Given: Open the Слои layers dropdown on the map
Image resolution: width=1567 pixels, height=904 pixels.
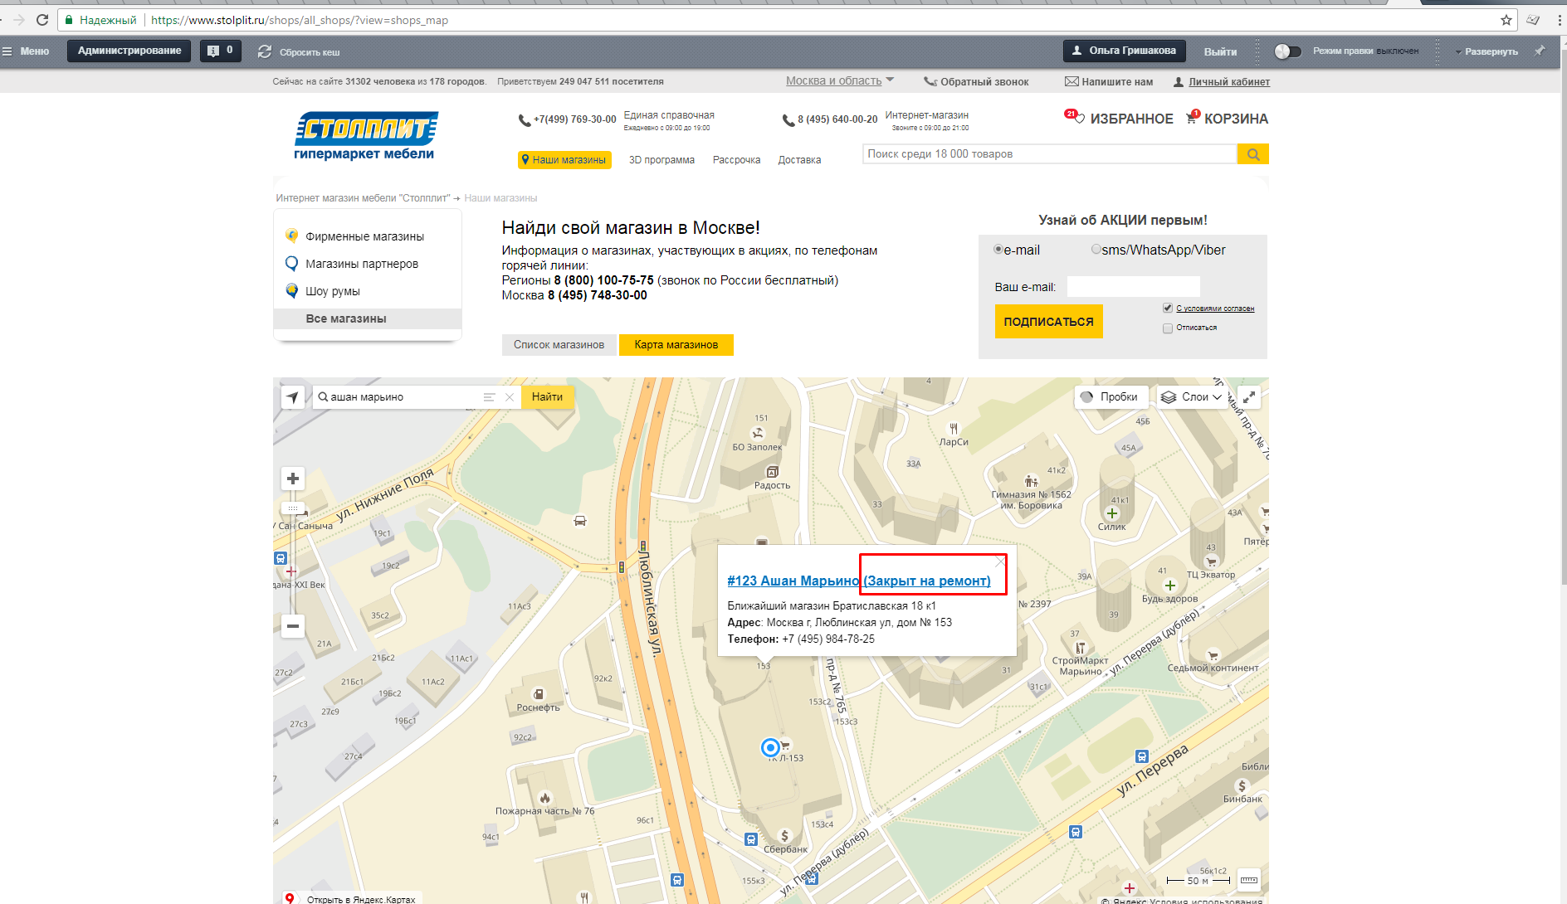Looking at the screenshot, I should click(1193, 397).
